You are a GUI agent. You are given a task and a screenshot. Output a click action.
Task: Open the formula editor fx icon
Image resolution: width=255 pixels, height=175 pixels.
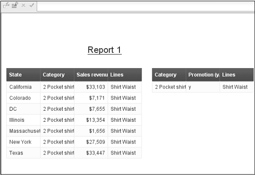coord(6,6)
